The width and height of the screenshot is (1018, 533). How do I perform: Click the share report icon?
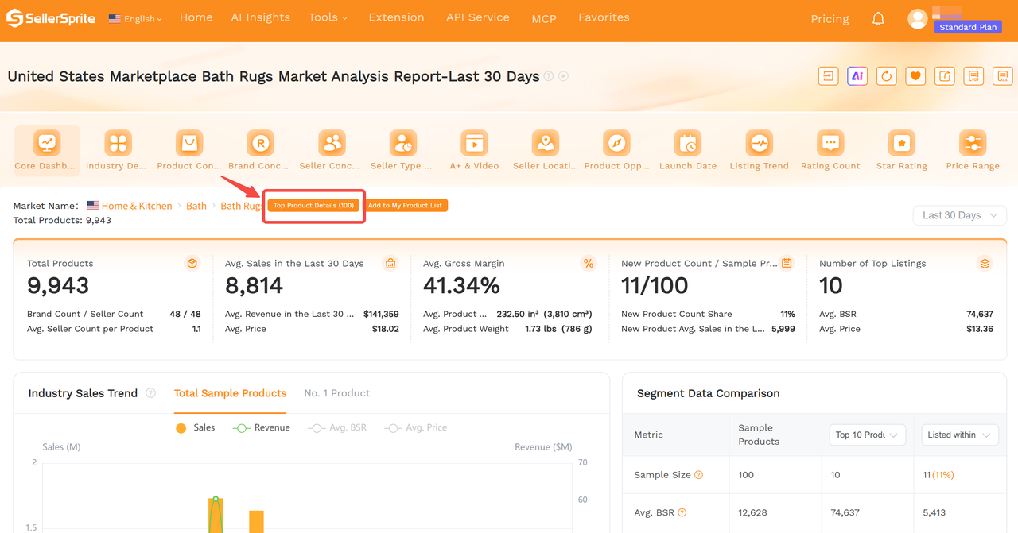click(x=945, y=76)
